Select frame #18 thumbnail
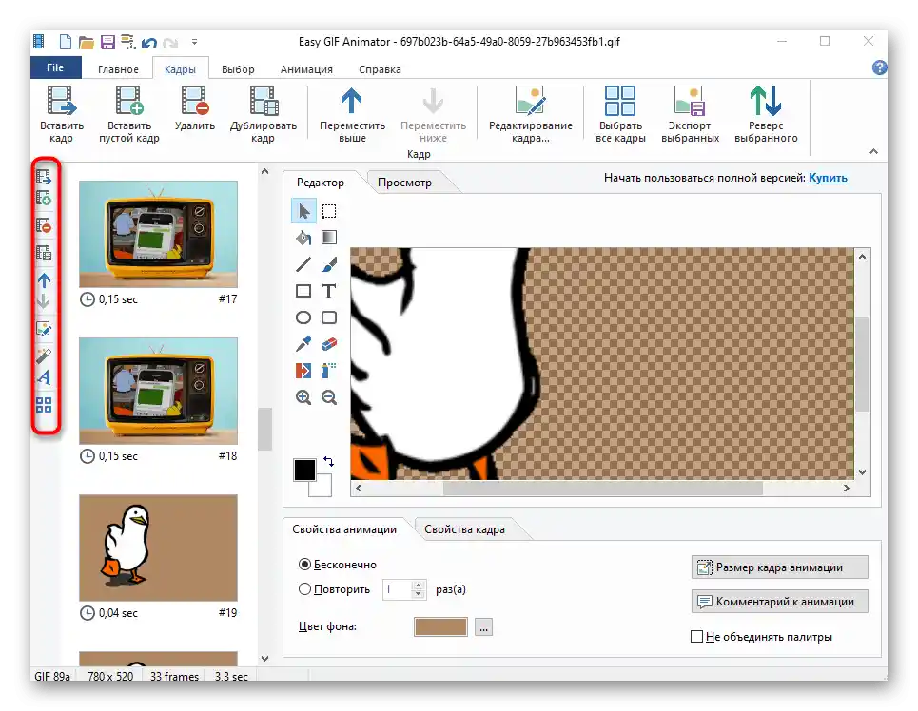Image resolution: width=918 pixels, height=711 pixels. (158, 391)
